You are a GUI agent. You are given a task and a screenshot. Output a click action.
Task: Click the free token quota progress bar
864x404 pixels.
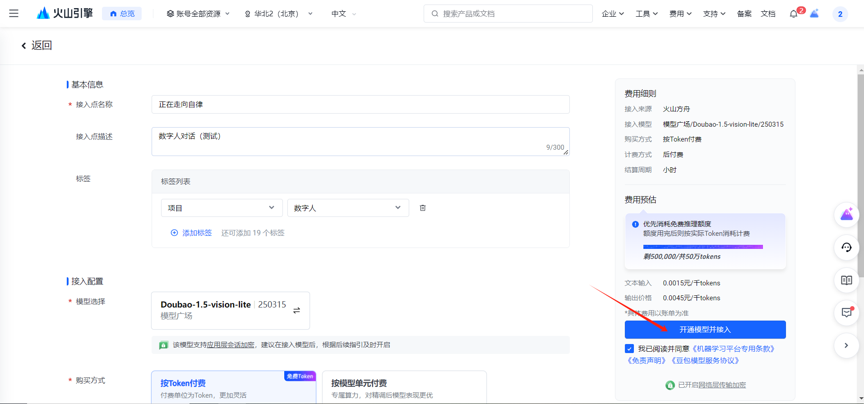[702, 247]
